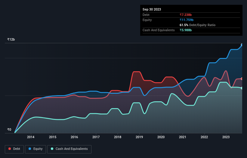Click the 2014 x-axis label
The width and height of the screenshot is (247, 158).
coord(31,137)
